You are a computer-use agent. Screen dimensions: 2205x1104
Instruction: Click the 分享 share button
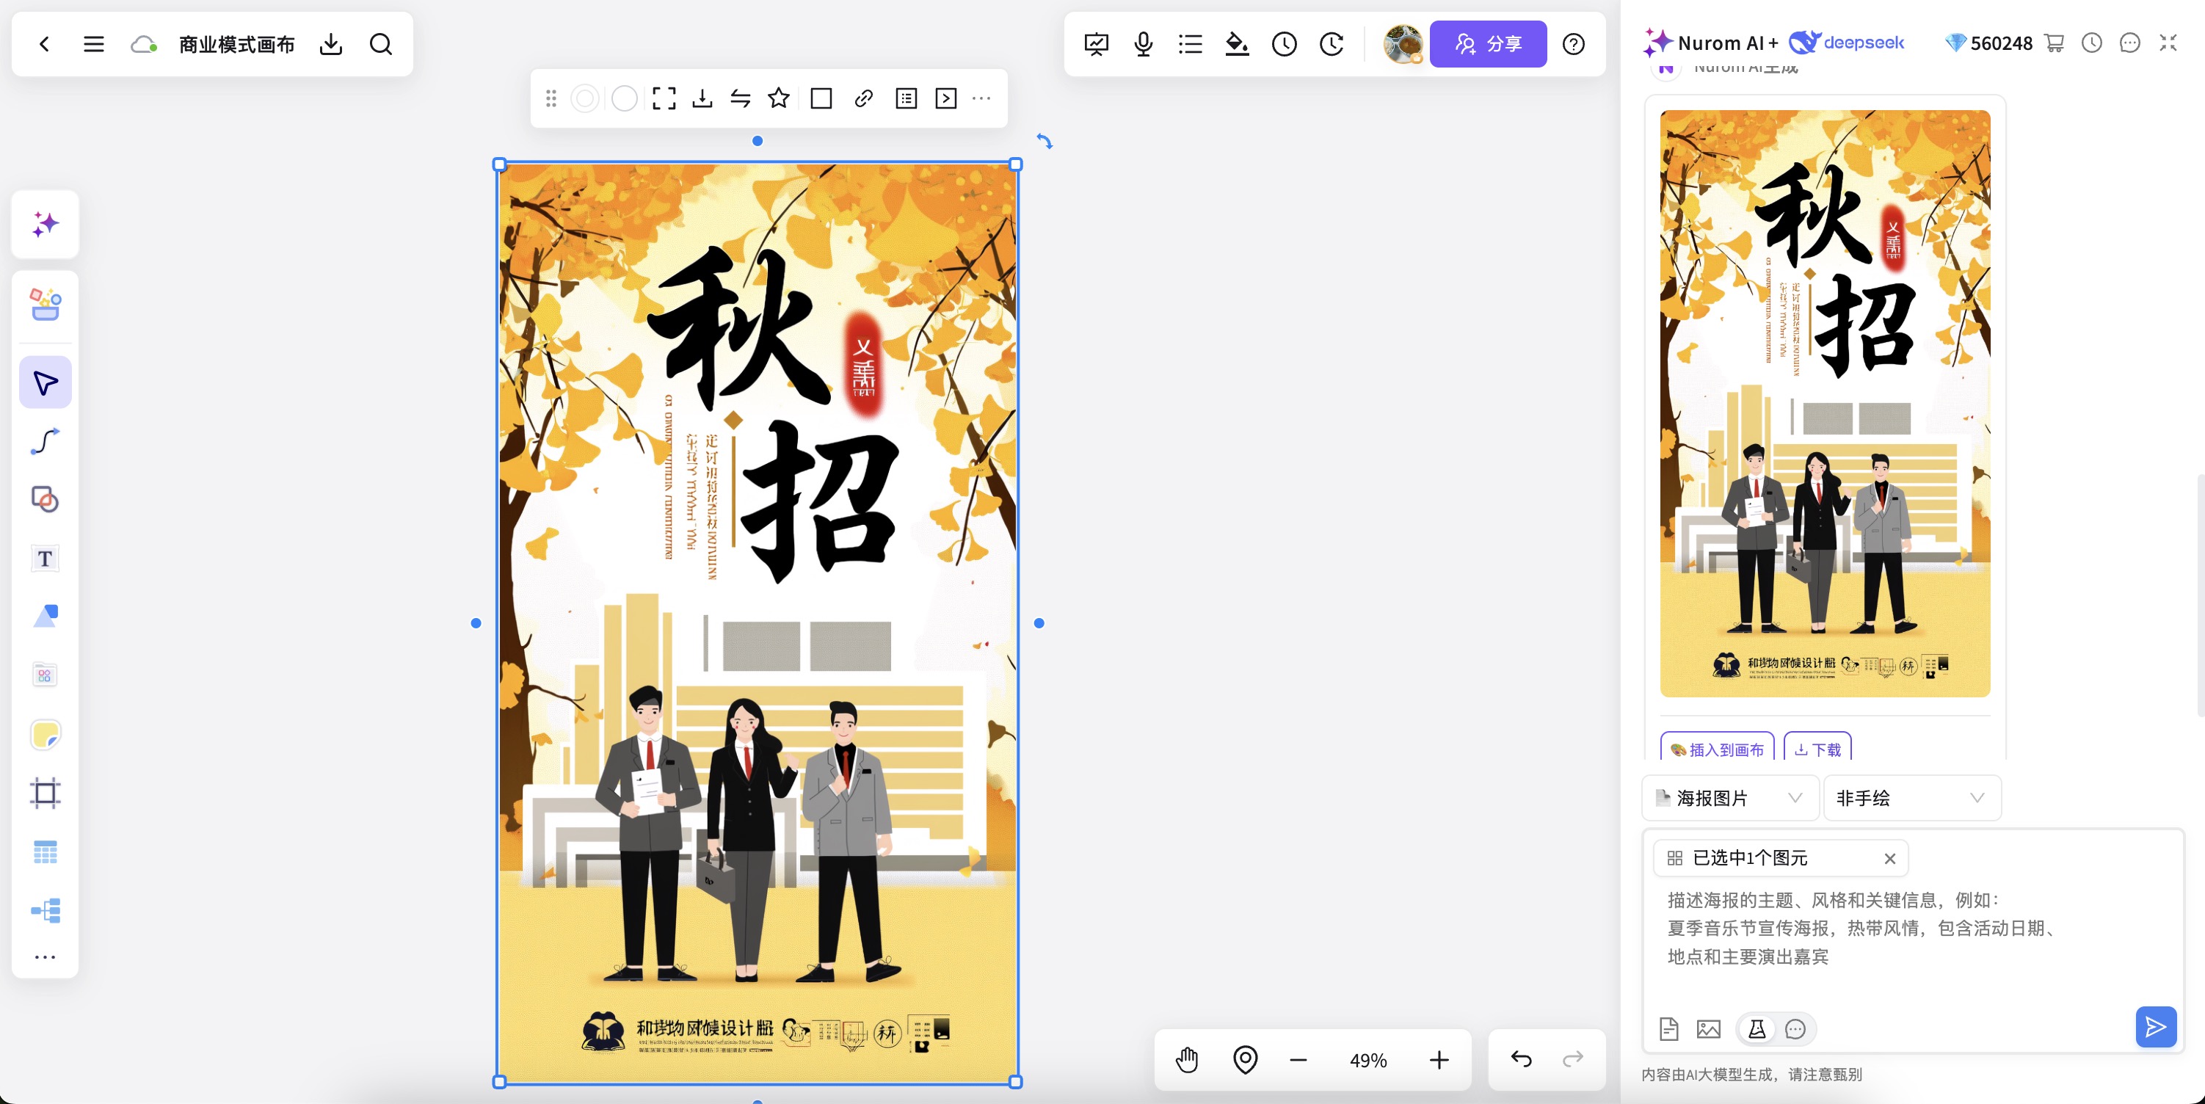tap(1488, 43)
